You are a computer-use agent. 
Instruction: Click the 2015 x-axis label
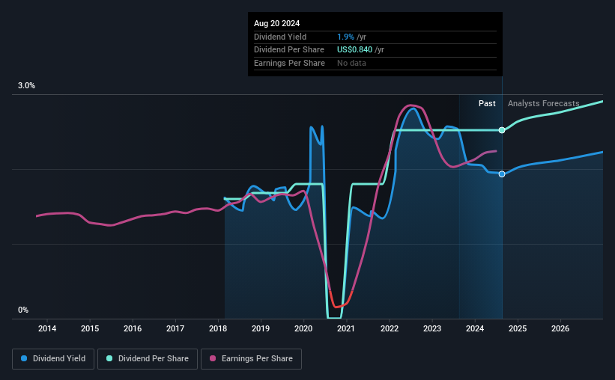(90, 328)
